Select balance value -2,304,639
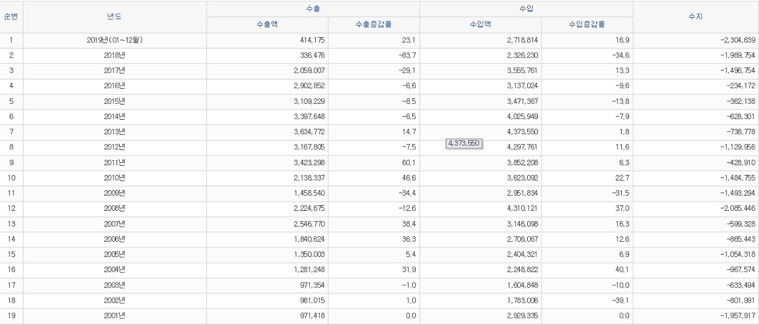 pyautogui.click(x=738, y=40)
